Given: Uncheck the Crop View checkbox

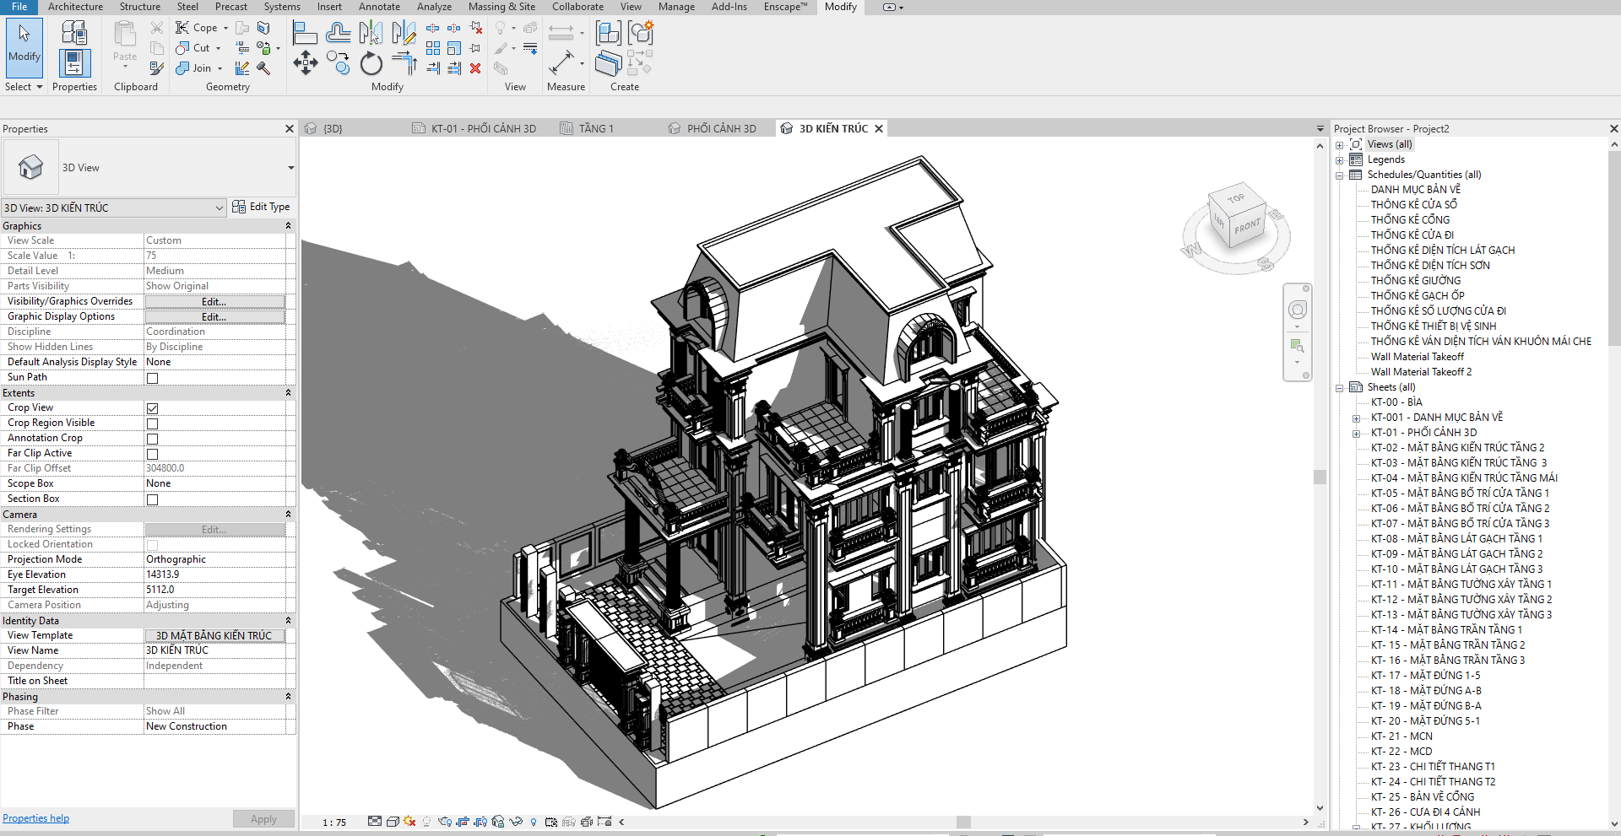Looking at the screenshot, I should click(153, 408).
